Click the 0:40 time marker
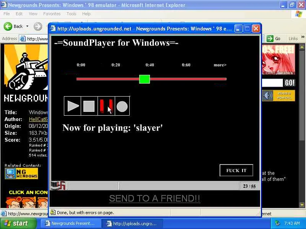 [x=150, y=65]
